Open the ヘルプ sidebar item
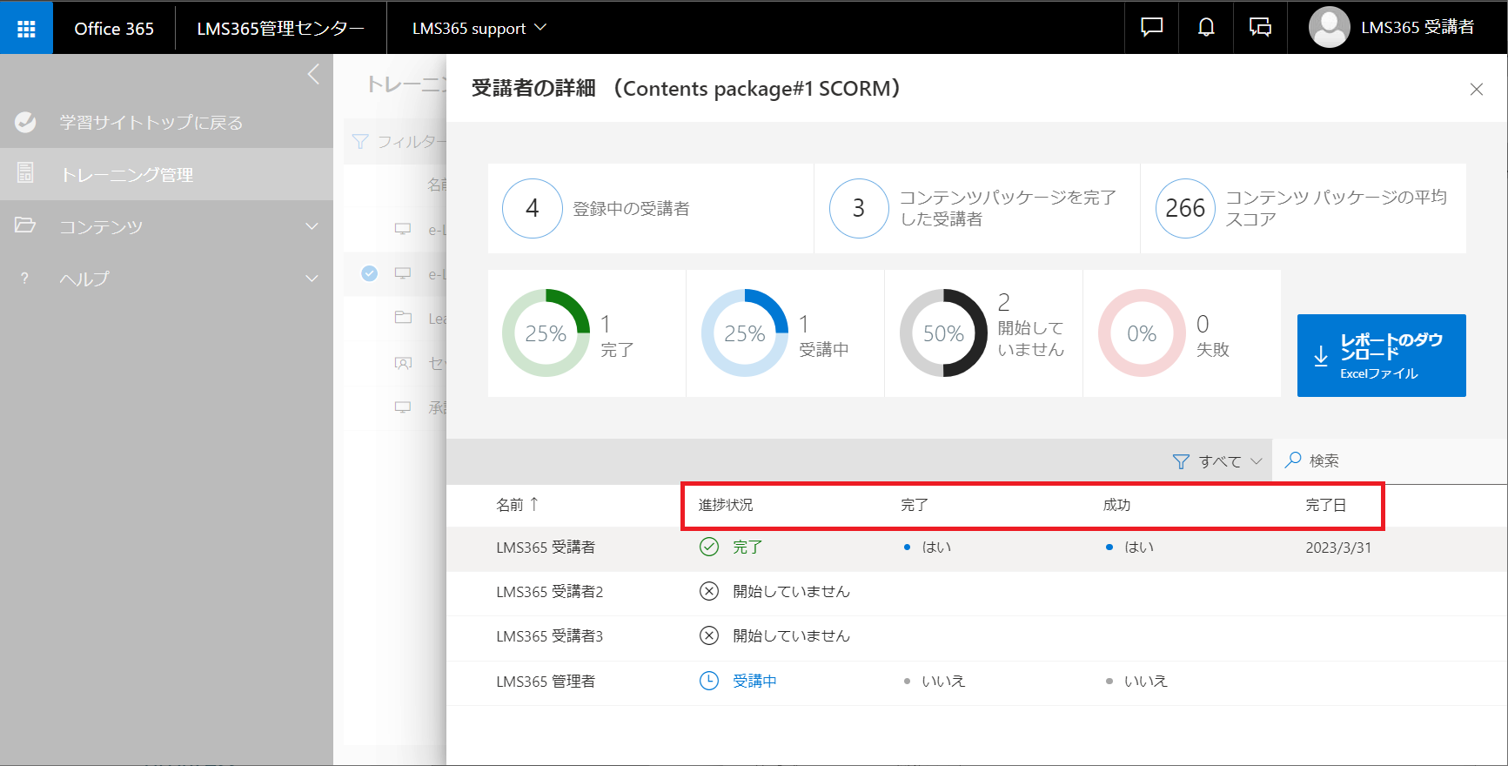 click(x=166, y=279)
